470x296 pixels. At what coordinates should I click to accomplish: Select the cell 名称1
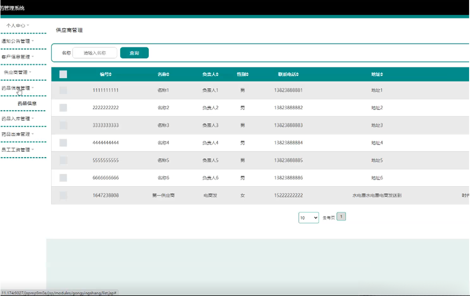[163, 90]
